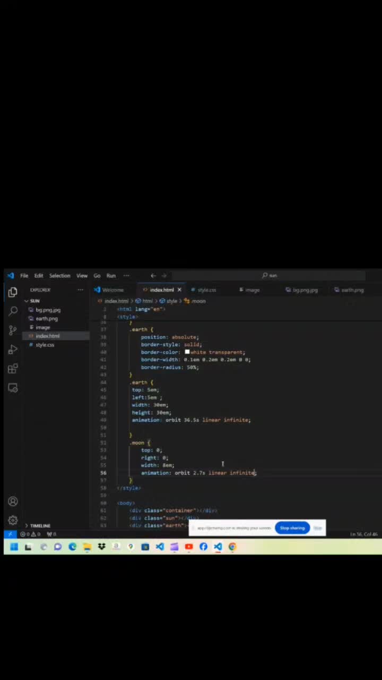
Task: Click the white color swatch in border-color
Action: (x=187, y=352)
